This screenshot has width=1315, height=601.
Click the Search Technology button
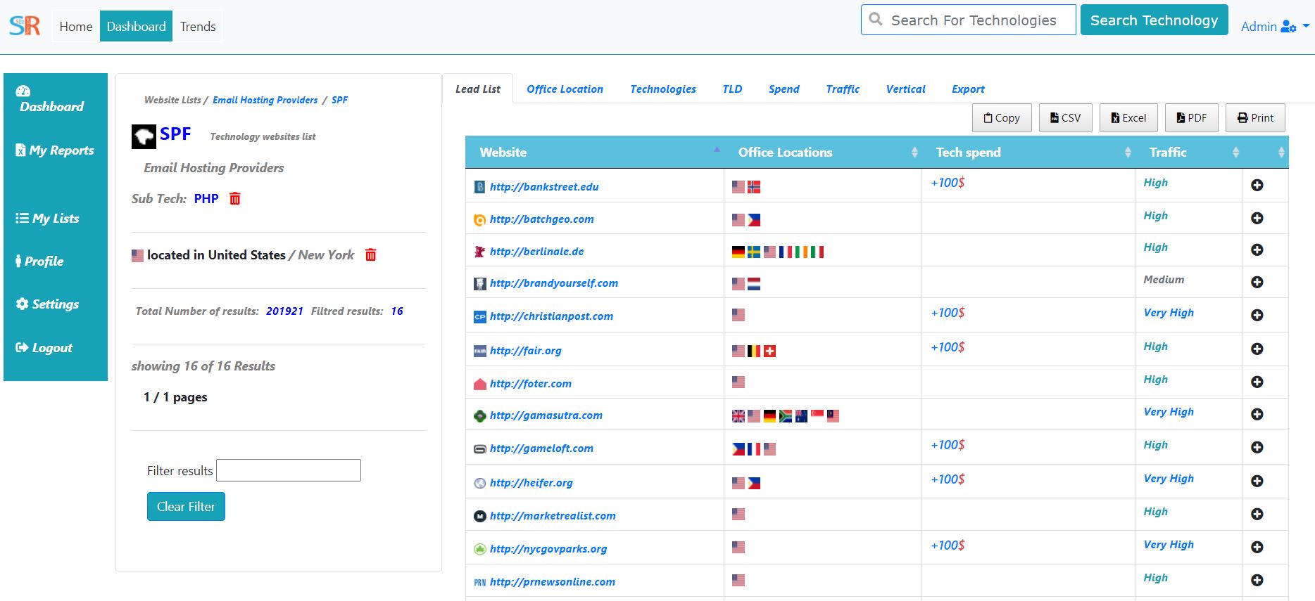(1154, 20)
